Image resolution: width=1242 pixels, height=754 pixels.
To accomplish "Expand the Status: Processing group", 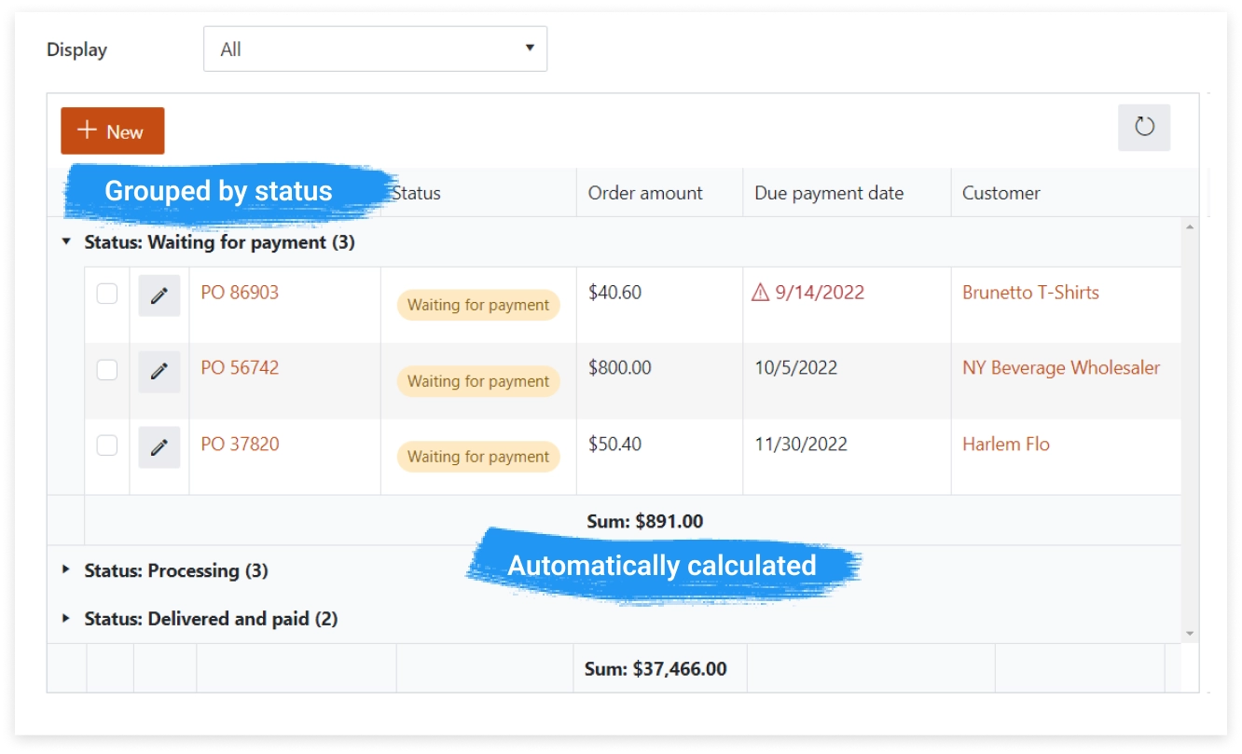I will (66, 569).
